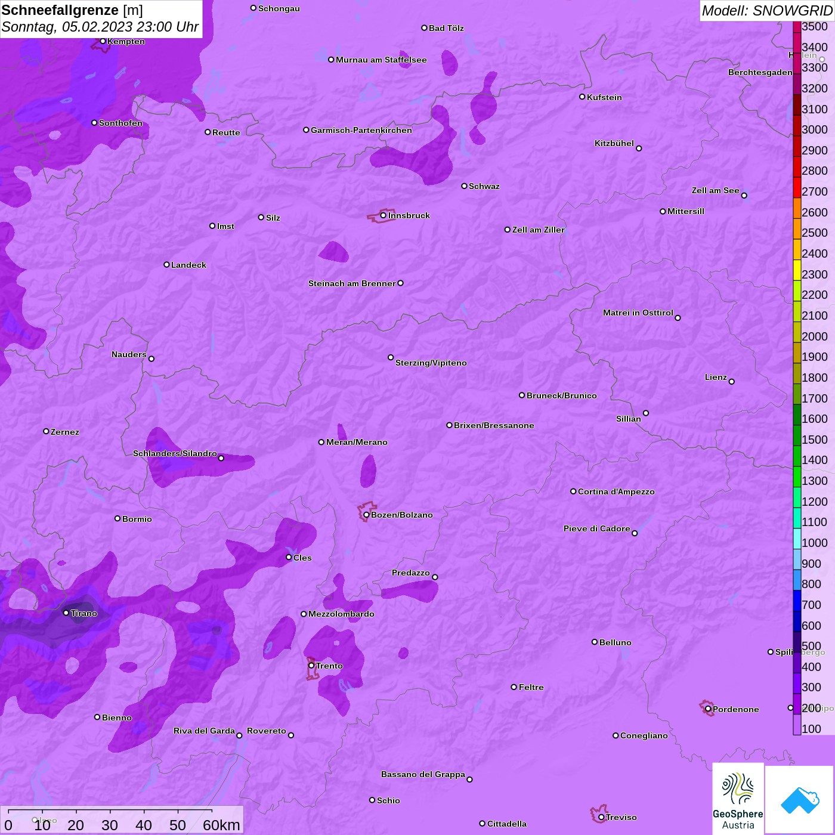
Task: Click the 700 m blue legend swatch
Action: [797, 601]
